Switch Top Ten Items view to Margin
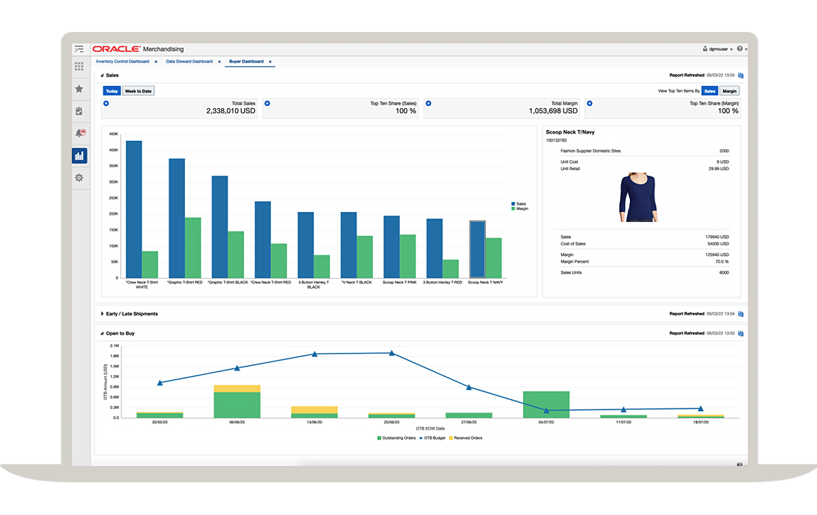 [729, 90]
